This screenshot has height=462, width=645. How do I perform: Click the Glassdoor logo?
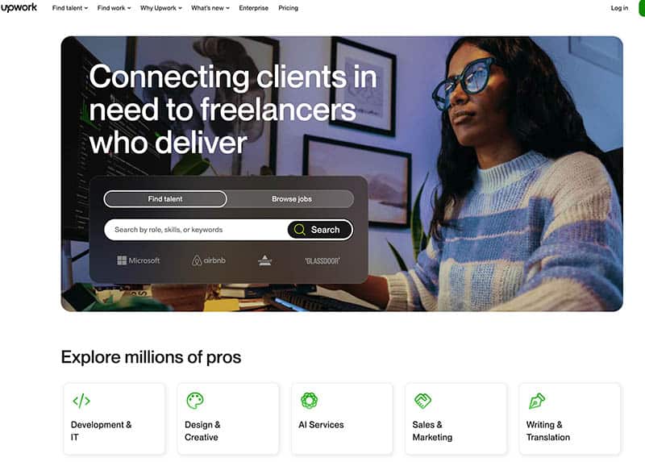pyautogui.click(x=322, y=260)
